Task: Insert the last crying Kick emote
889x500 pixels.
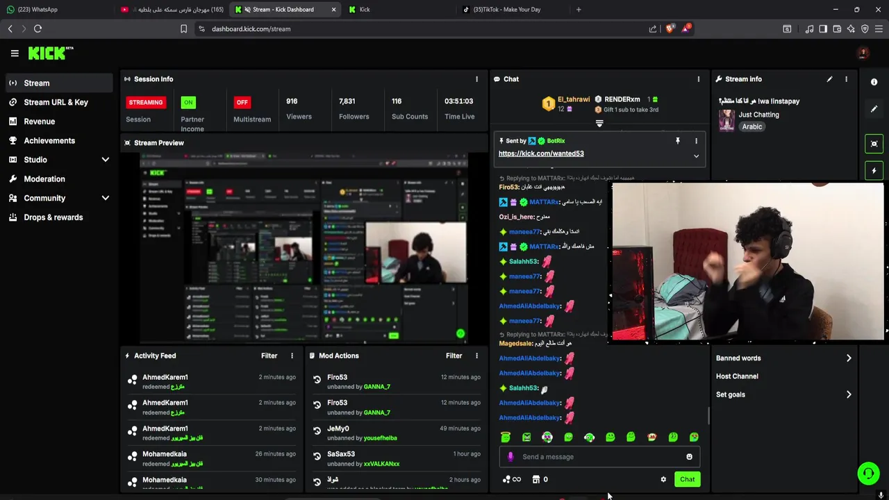Action: pos(694,437)
